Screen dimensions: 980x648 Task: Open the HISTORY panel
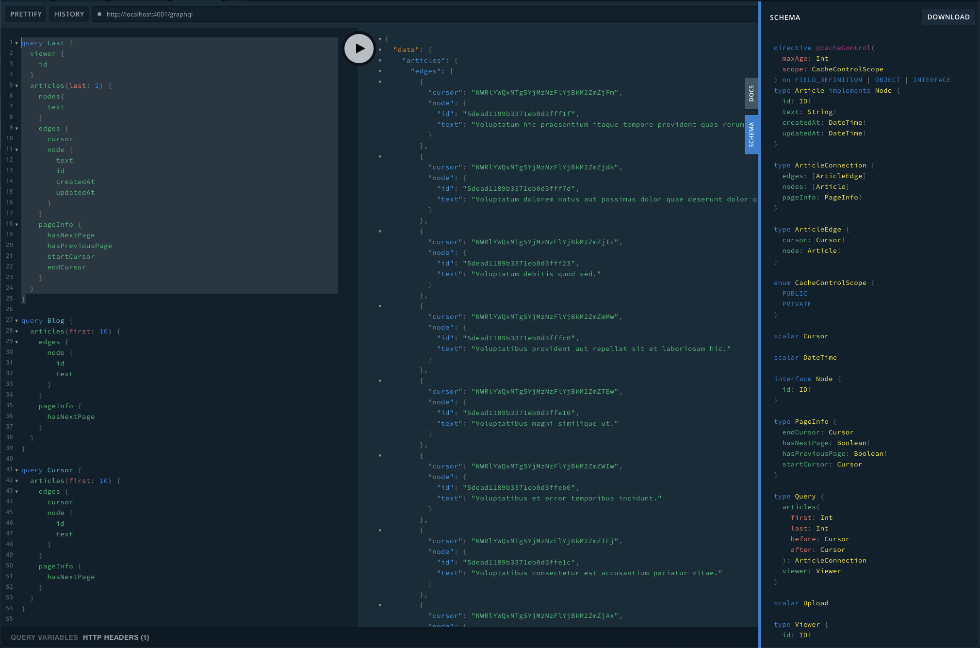click(x=69, y=14)
